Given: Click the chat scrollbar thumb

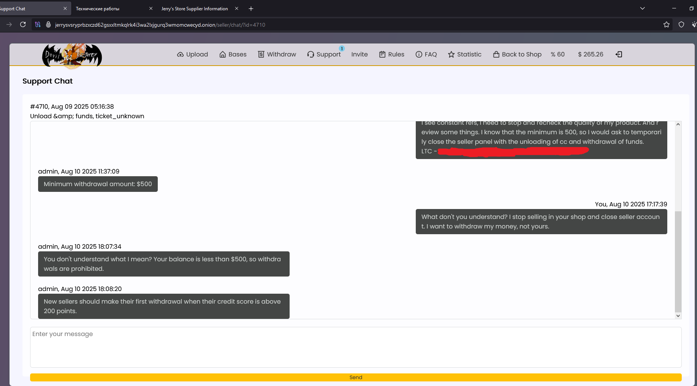Looking at the screenshot, I should 678,261.
